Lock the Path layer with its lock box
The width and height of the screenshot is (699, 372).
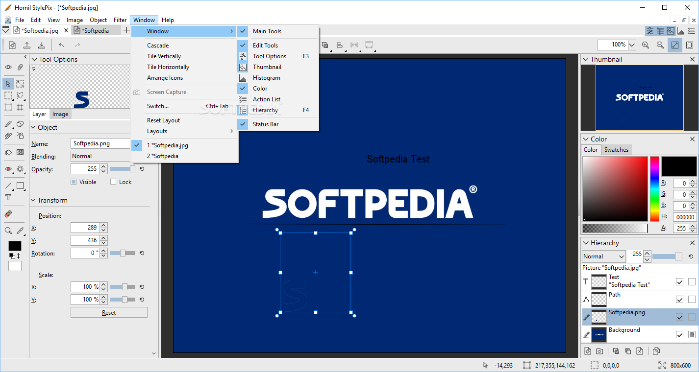pos(692,300)
